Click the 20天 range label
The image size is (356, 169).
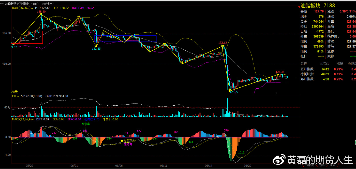coord(14,92)
